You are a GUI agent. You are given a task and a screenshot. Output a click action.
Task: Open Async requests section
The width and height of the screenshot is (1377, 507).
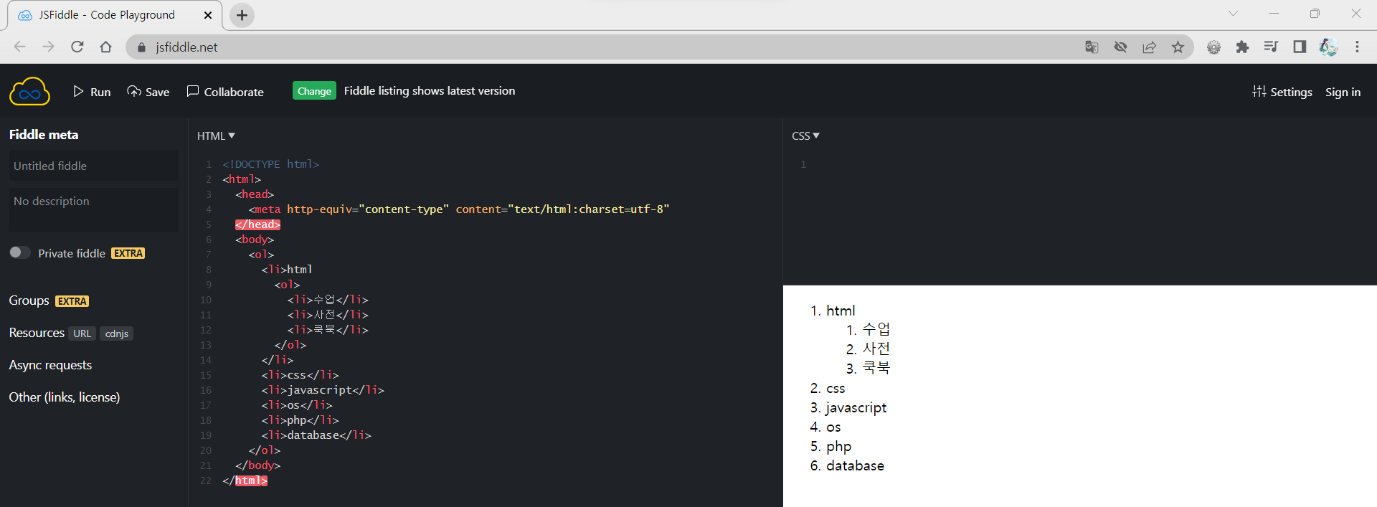[x=50, y=365]
